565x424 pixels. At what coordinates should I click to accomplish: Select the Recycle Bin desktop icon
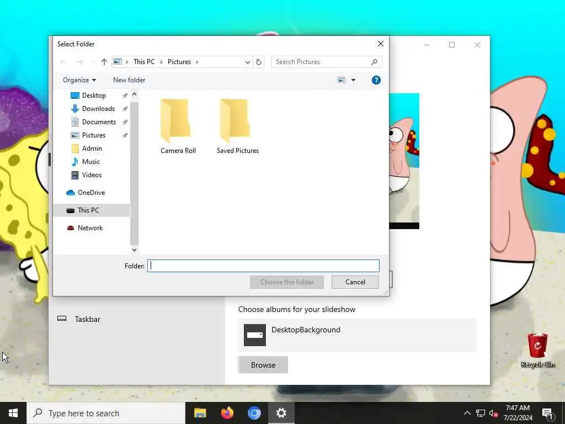tap(537, 351)
